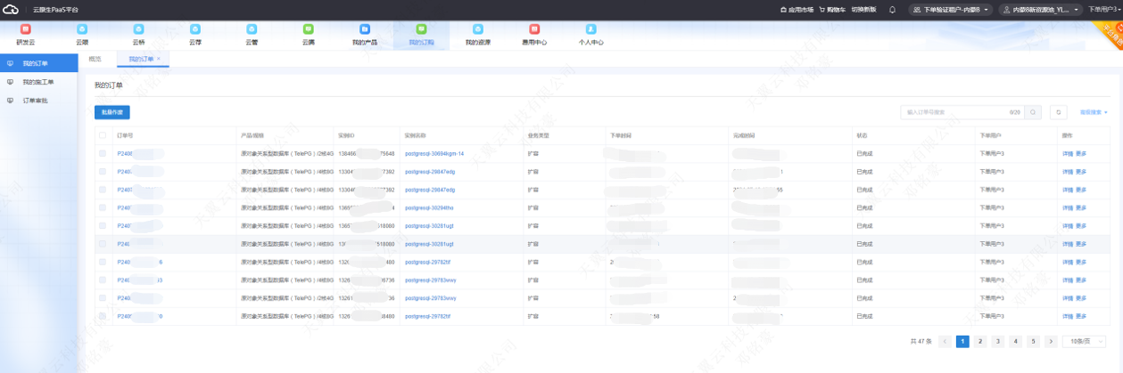This screenshot has height=373, width=1123.
Task: Go to page 4
Action: tap(1015, 341)
